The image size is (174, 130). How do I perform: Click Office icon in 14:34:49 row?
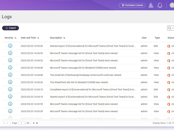[169, 68]
